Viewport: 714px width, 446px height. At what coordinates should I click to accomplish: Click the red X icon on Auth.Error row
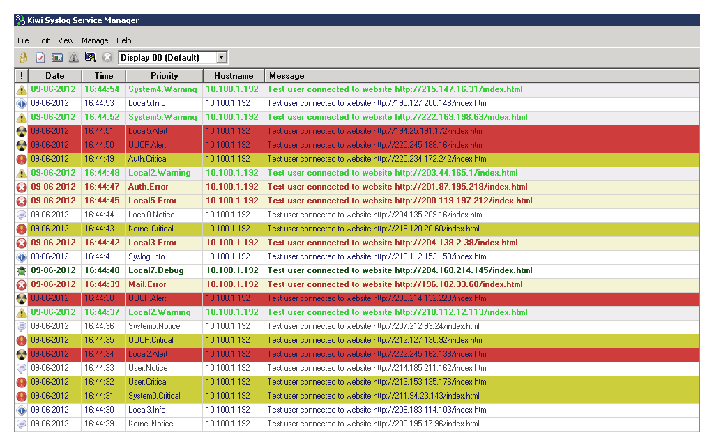pyautogui.click(x=22, y=187)
